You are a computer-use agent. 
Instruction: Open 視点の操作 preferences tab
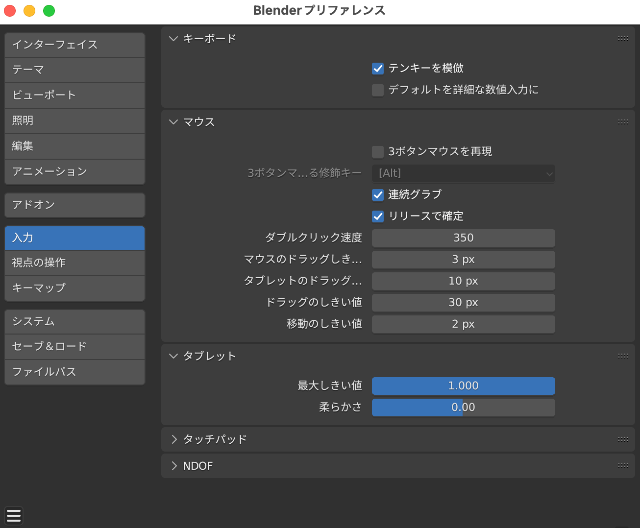coord(75,263)
